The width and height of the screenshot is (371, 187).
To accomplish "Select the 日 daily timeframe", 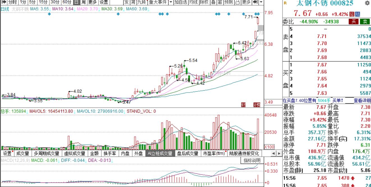I will pos(77,2).
